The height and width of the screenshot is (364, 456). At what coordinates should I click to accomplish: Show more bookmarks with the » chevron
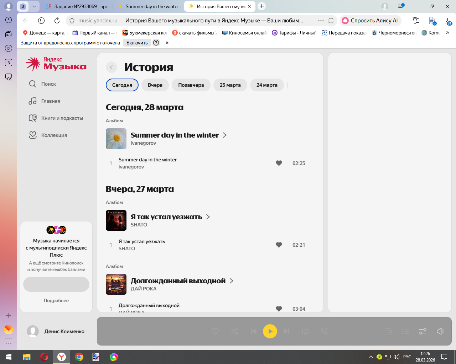click(447, 33)
